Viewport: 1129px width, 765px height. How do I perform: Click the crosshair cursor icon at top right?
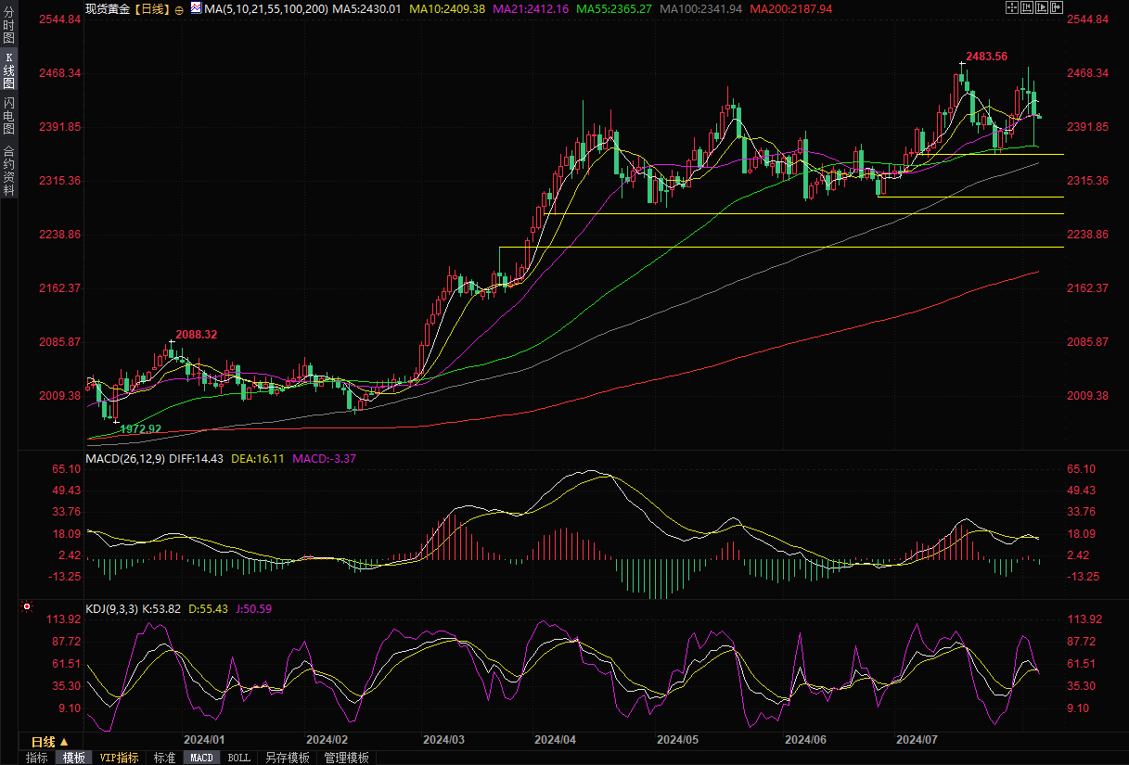click(x=1011, y=7)
